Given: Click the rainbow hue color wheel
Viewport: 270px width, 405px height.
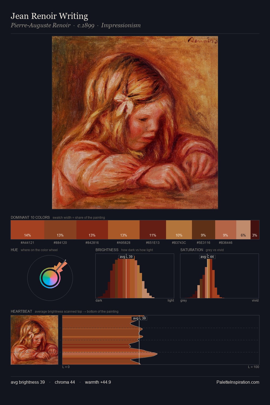Looking at the screenshot, I should point(50,278).
